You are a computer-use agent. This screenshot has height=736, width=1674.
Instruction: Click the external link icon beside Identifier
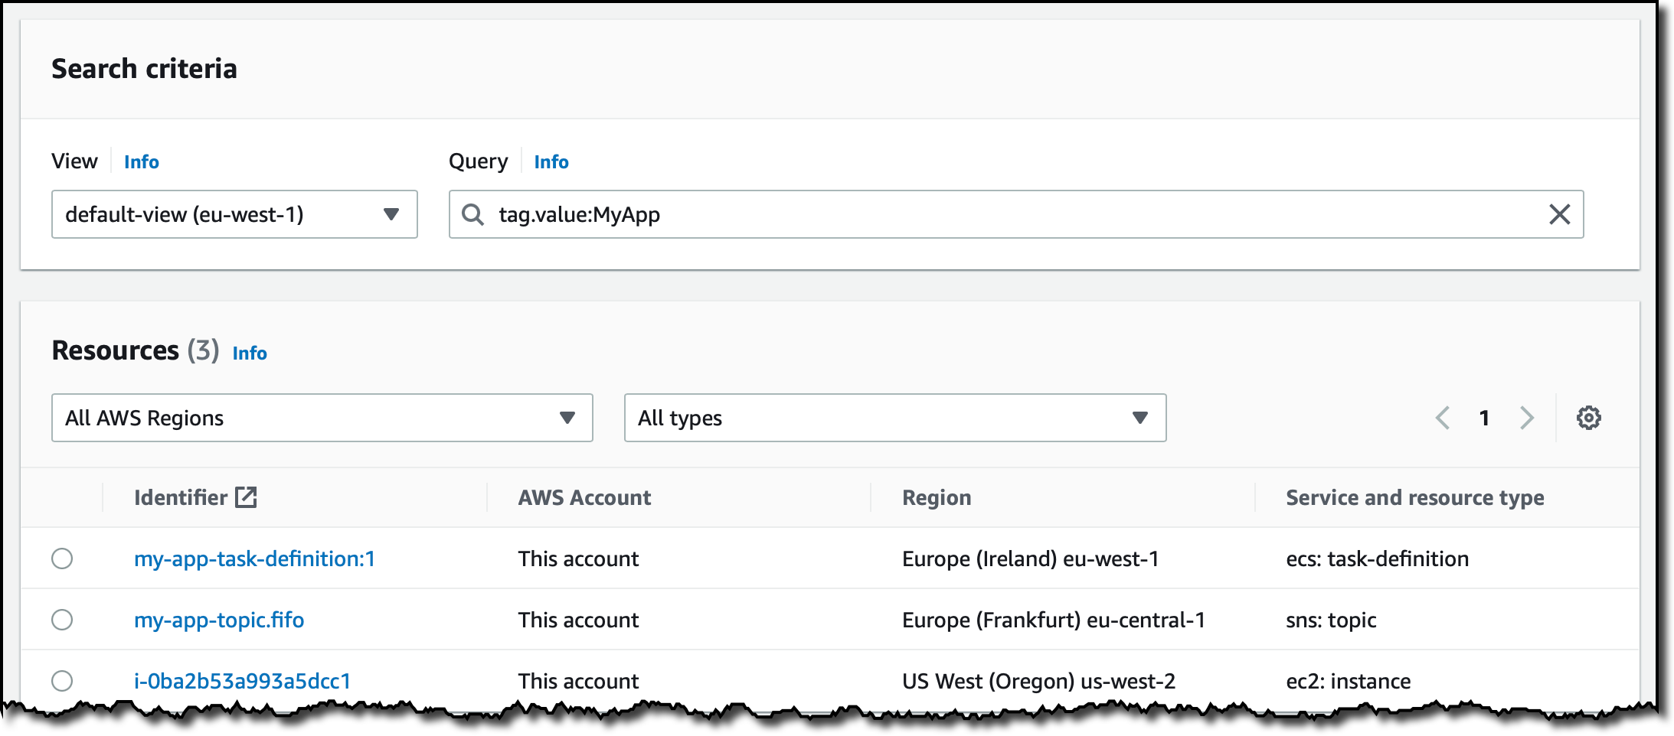coord(246,497)
